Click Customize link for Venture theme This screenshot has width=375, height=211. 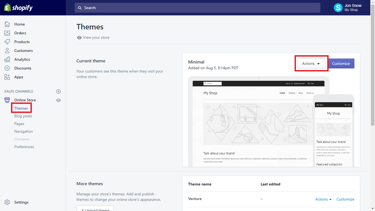[x=345, y=199]
